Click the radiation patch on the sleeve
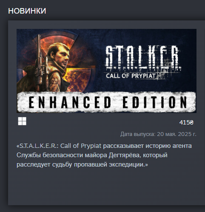 pyautogui.click(x=54, y=80)
